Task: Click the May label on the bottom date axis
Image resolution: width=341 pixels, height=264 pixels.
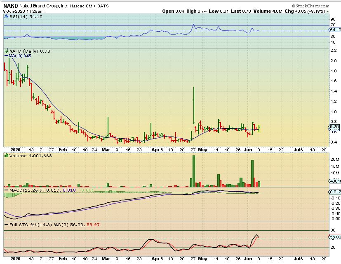Action: click(202, 259)
